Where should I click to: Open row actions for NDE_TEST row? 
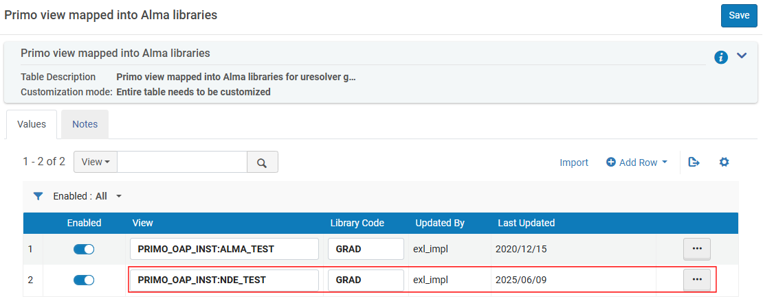pos(696,279)
